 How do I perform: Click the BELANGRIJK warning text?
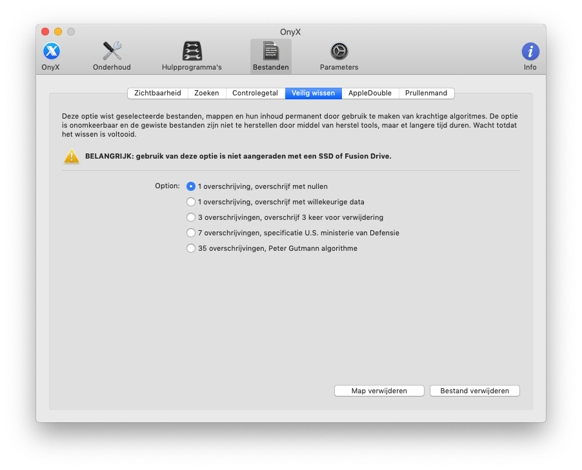pyautogui.click(x=238, y=156)
